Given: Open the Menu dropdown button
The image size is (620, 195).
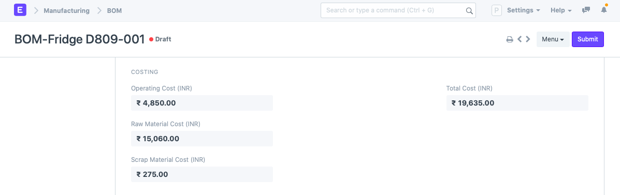Looking at the screenshot, I should [x=553, y=39].
